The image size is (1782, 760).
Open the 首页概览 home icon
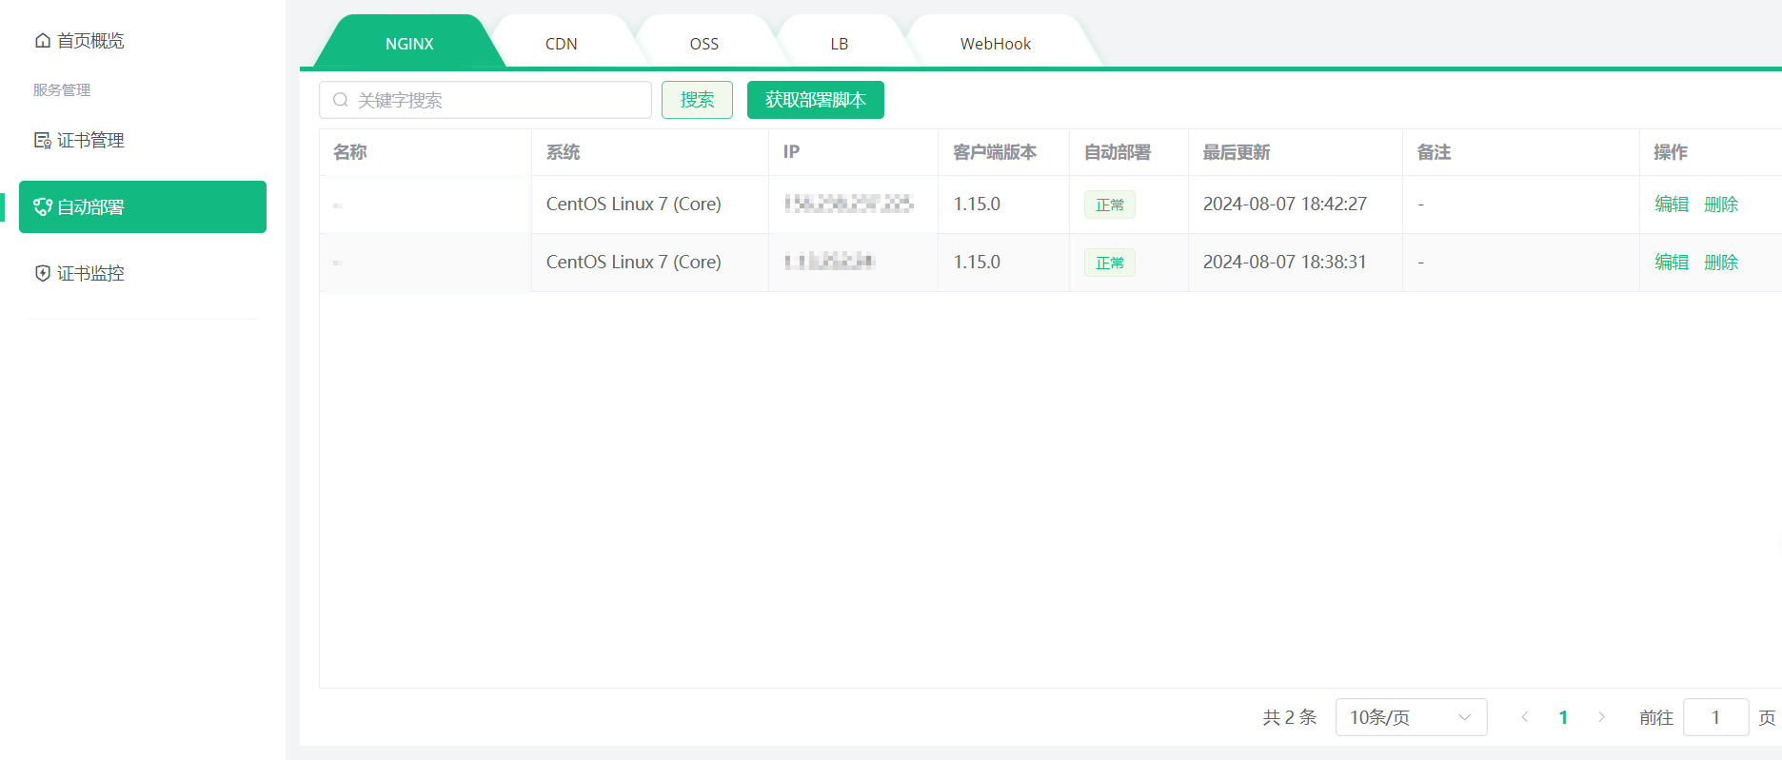coord(43,40)
